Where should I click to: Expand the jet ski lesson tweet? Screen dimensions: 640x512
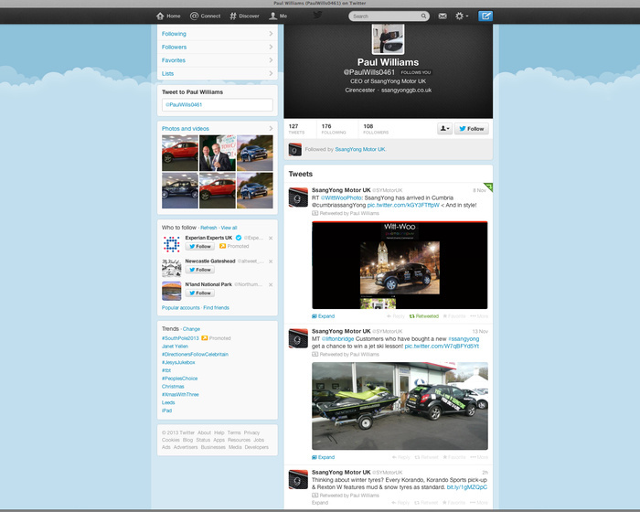[x=324, y=457]
